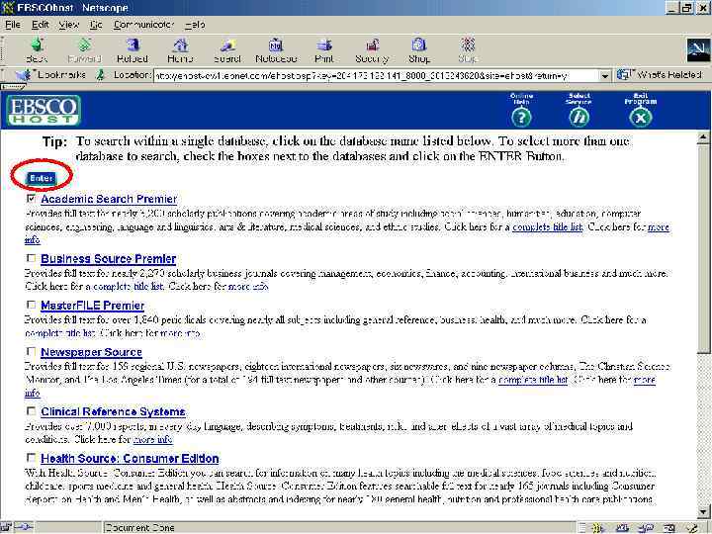Open the MasterFILE Premier link

coord(93,306)
